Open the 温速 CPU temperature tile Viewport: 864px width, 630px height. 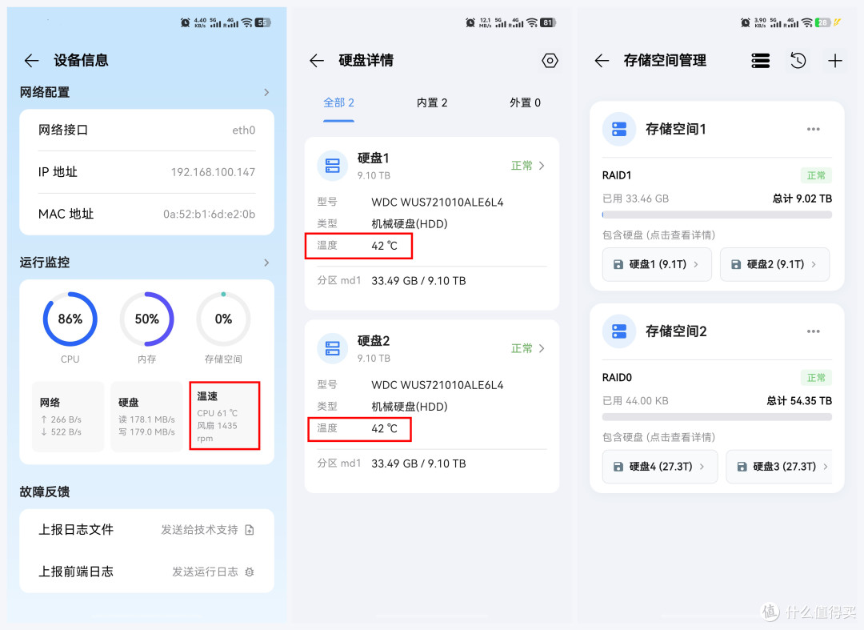click(224, 416)
